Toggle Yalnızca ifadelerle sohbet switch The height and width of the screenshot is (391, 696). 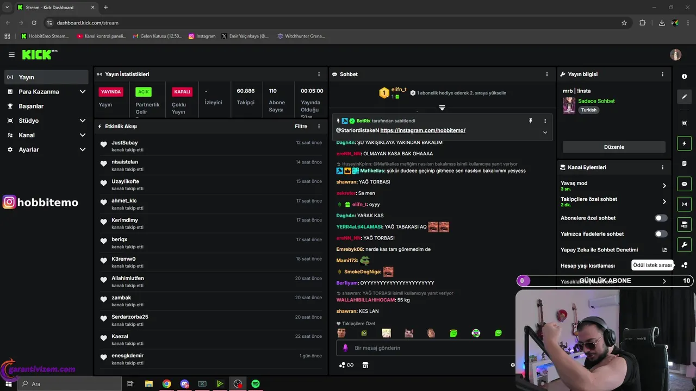(x=661, y=234)
